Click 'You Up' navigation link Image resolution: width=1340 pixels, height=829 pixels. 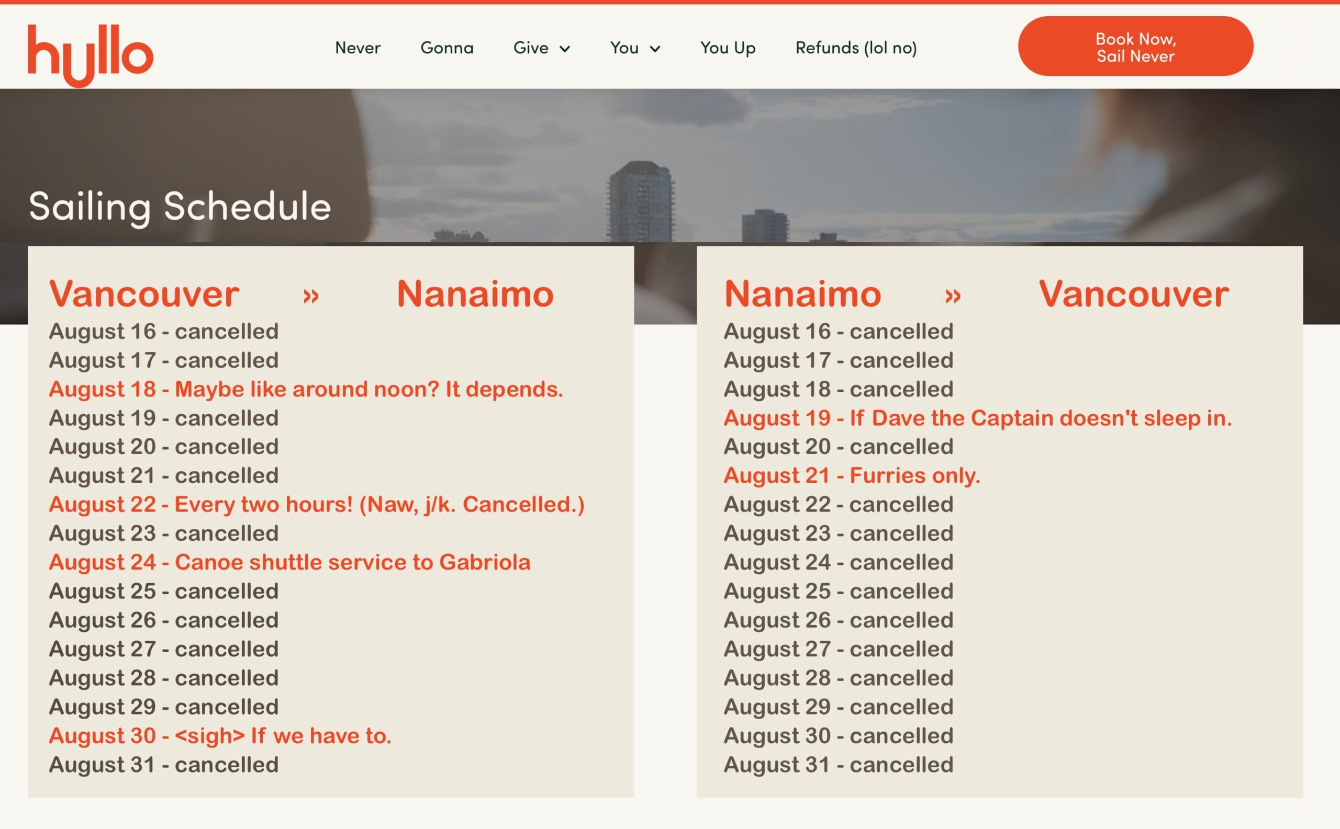coord(729,48)
